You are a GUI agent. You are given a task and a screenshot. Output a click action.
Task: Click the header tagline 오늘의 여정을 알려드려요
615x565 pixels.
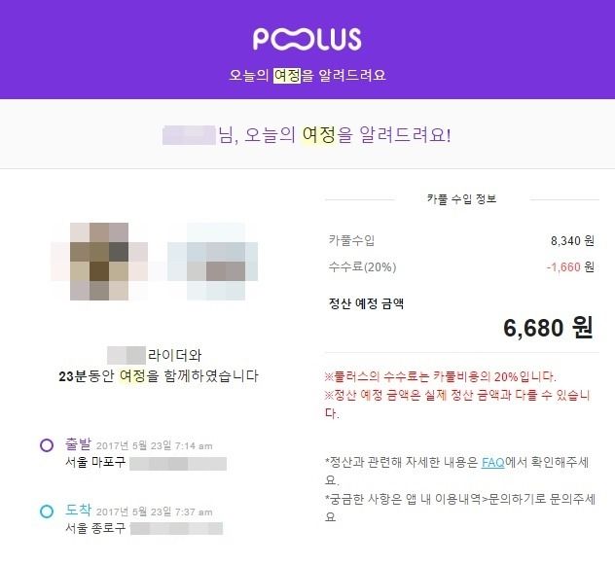pos(307,75)
